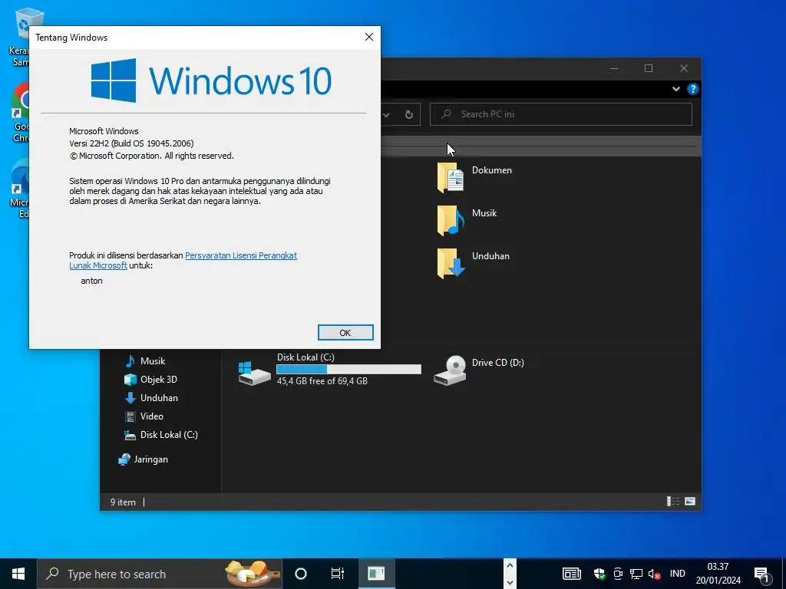Select Unduhan in the navigation sidebar
The width and height of the screenshot is (786, 589).
pos(151,398)
